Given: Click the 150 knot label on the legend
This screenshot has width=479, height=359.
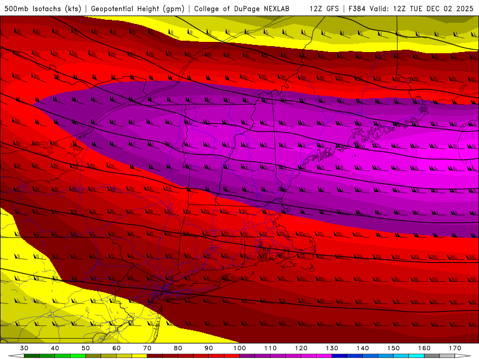Looking at the screenshot, I should 393,348.
